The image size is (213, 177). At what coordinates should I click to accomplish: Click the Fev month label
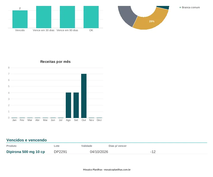[x=22, y=120]
